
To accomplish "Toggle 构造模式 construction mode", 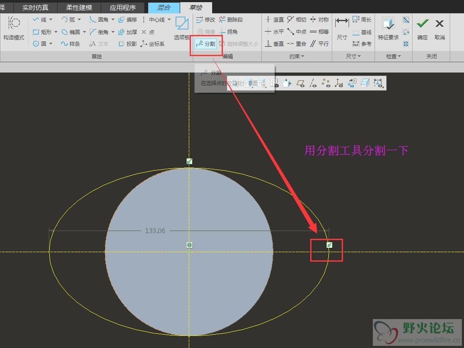I will point(14,28).
